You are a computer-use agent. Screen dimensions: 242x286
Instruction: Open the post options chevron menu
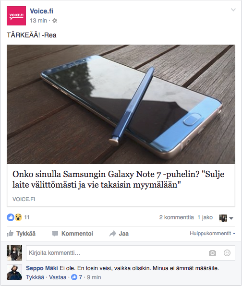coord(233,10)
